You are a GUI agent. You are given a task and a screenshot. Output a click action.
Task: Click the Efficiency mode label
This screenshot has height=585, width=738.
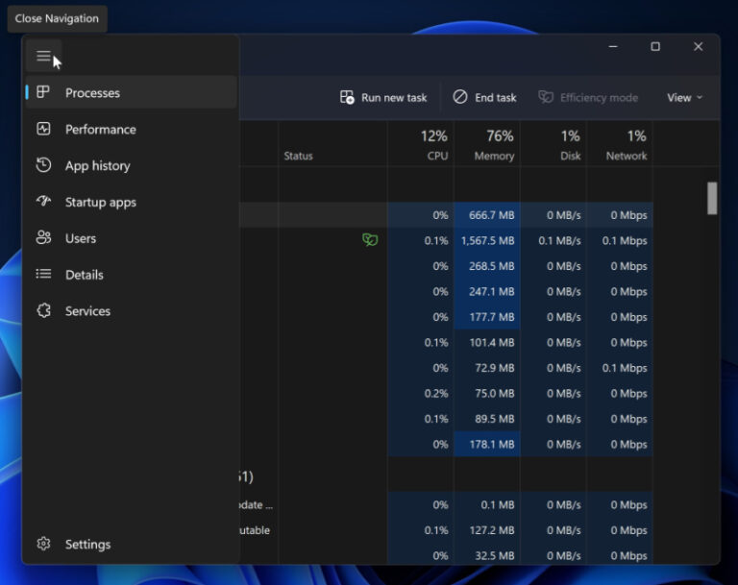click(x=599, y=98)
